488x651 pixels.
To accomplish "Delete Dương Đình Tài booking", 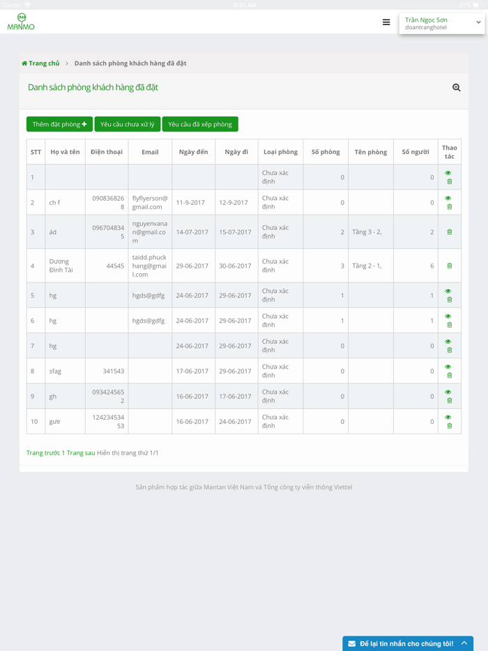I will (450, 266).
